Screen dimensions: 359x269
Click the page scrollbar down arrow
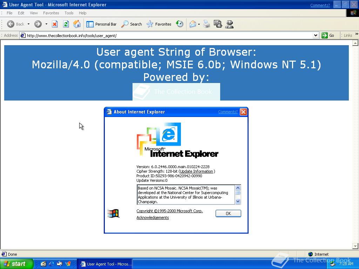pyautogui.click(x=355, y=246)
